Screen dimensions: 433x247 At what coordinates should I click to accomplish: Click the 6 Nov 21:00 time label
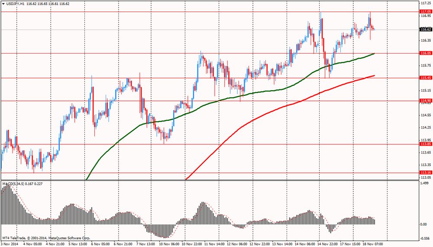(x=123, y=244)
